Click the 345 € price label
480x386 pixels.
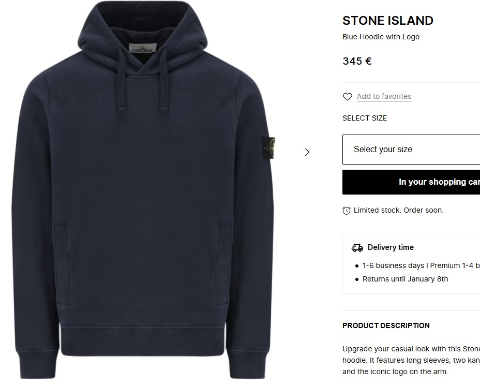pos(357,61)
